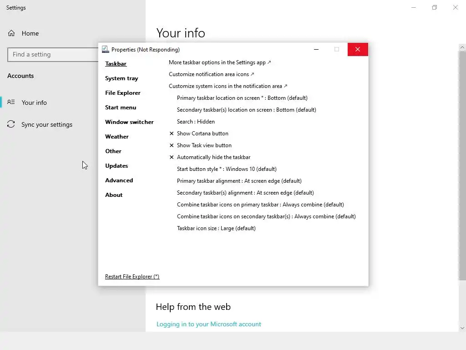Change Primary taskbar location on screen setting

pyautogui.click(x=242, y=98)
